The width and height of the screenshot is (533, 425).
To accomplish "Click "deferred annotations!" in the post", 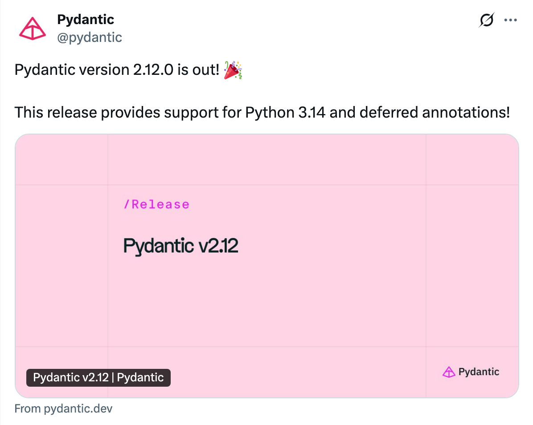I will tap(434, 112).
